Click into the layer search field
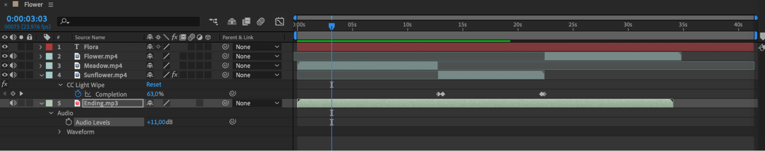 129,21
